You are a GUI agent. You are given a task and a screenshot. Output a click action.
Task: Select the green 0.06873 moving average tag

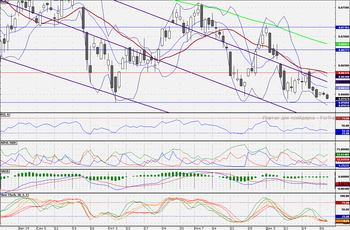pos(342,44)
